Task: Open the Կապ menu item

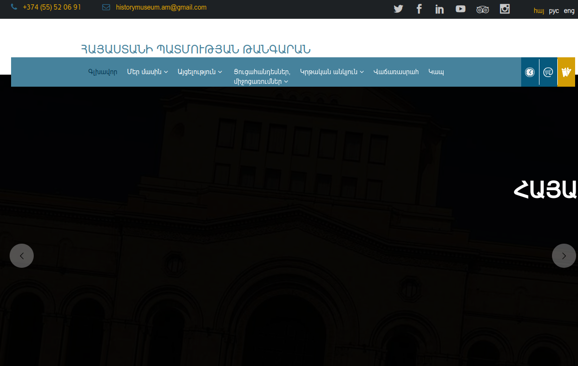Action: [436, 72]
